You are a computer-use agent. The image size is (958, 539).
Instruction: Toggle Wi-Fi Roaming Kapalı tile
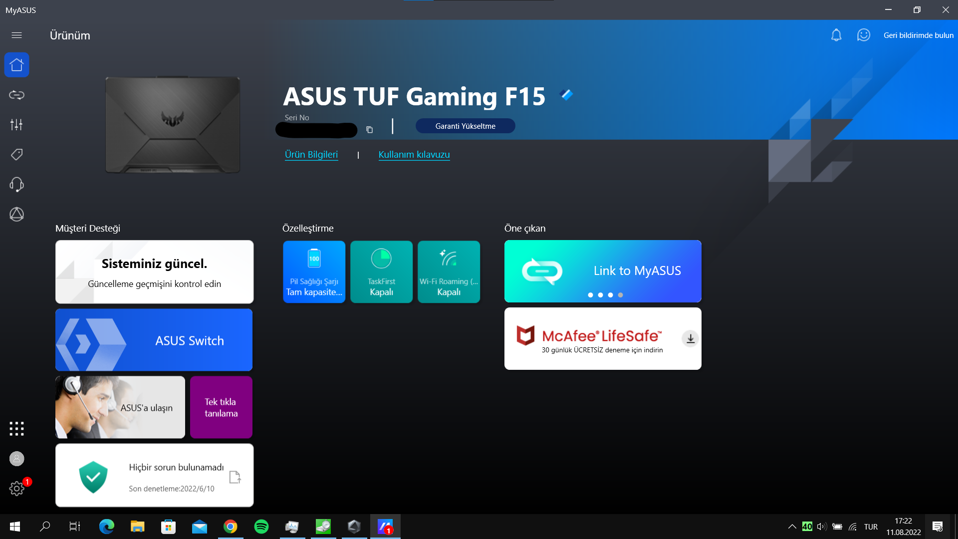coord(449,272)
